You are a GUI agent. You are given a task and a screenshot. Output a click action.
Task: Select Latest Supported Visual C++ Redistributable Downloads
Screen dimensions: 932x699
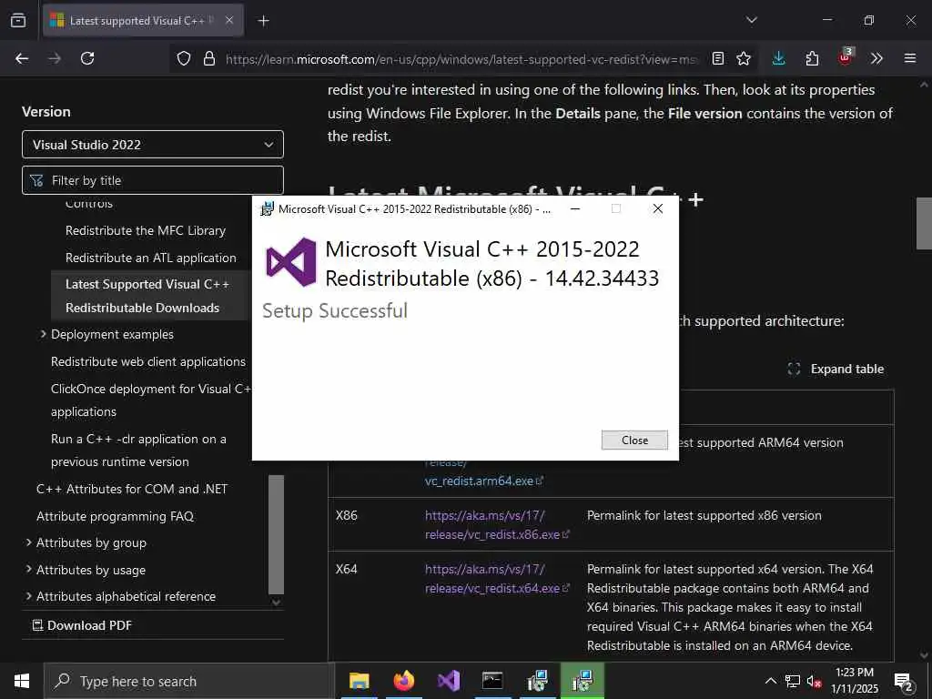(147, 296)
